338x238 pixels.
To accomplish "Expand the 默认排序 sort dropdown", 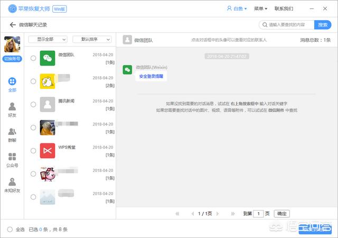I will coord(92,39).
